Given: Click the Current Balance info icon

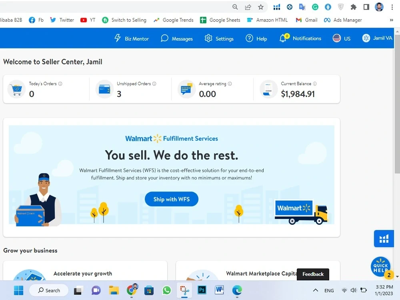Looking at the screenshot, I should [315, 84].
